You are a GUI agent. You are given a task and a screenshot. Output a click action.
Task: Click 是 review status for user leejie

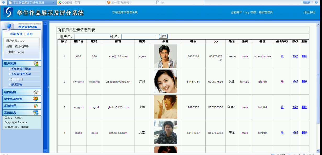click(x=282, y=133)
